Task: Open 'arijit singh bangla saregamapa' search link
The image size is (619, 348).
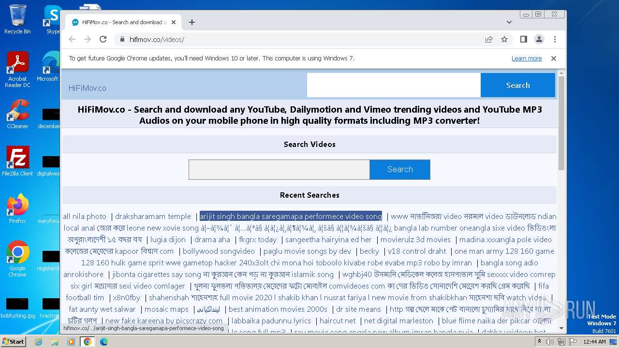Action: tap(291, 217)
